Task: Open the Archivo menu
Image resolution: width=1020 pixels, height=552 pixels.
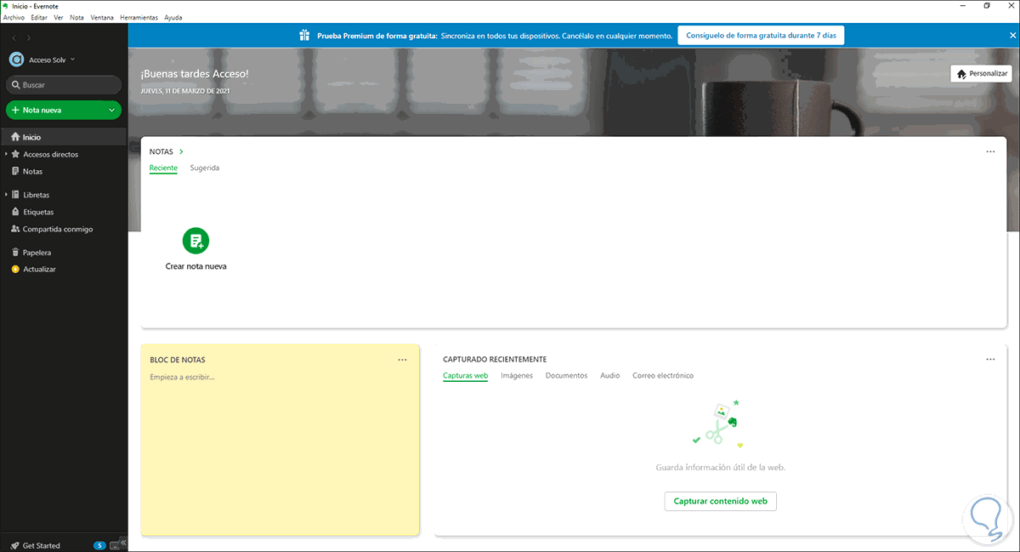Action: click(14, 17)
